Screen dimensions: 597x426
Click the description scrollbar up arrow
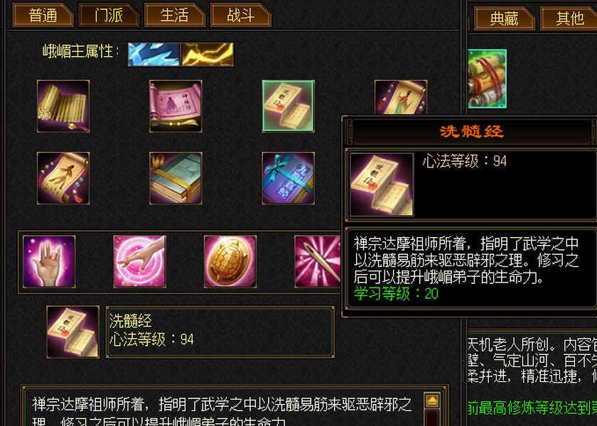(432, 400)
